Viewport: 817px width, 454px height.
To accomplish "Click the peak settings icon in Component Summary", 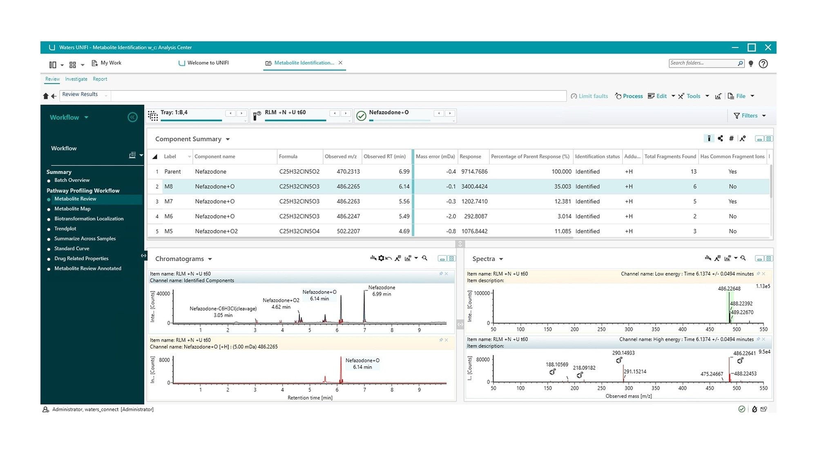I will pyautogui.click(x=743, y=139).
